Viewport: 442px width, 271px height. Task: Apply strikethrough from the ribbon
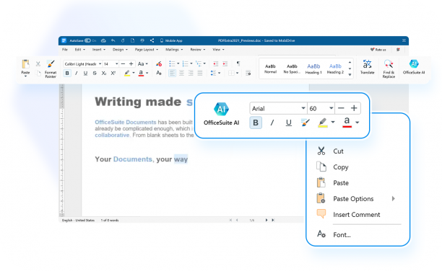coord(95,74)
